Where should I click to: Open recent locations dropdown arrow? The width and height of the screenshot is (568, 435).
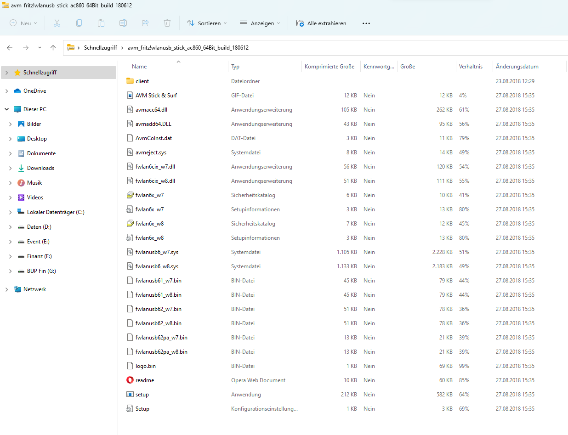click(40, 48)
